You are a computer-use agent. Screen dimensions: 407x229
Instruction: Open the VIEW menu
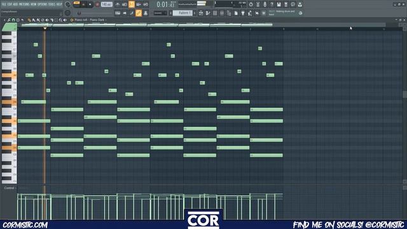tap(34, 4)
